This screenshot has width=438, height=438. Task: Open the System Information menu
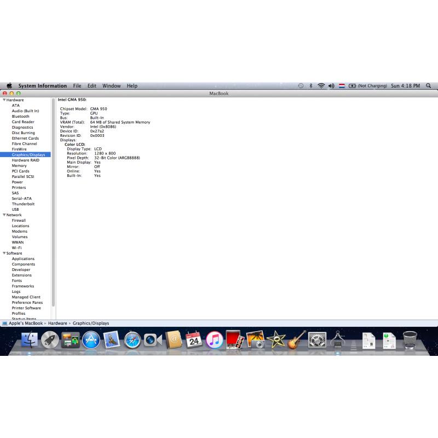(x=43, y=86)
